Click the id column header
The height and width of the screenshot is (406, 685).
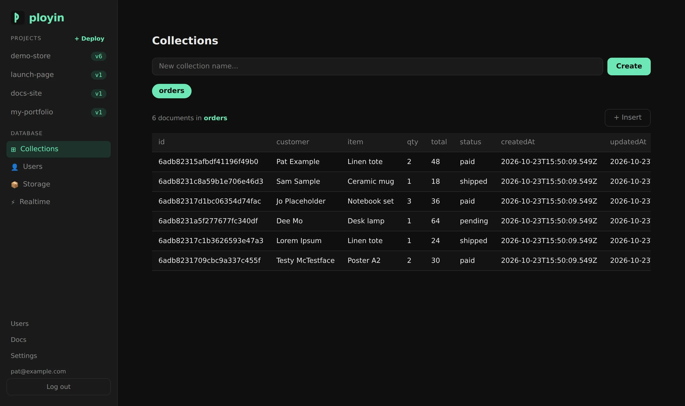tap(161, 142)
